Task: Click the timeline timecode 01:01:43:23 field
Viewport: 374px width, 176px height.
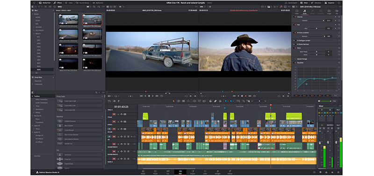Action: click(121, 107)
